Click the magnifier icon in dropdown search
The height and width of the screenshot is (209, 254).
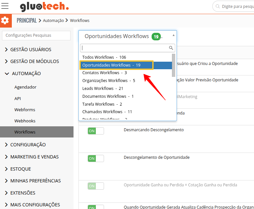click(x=171, y=48)
